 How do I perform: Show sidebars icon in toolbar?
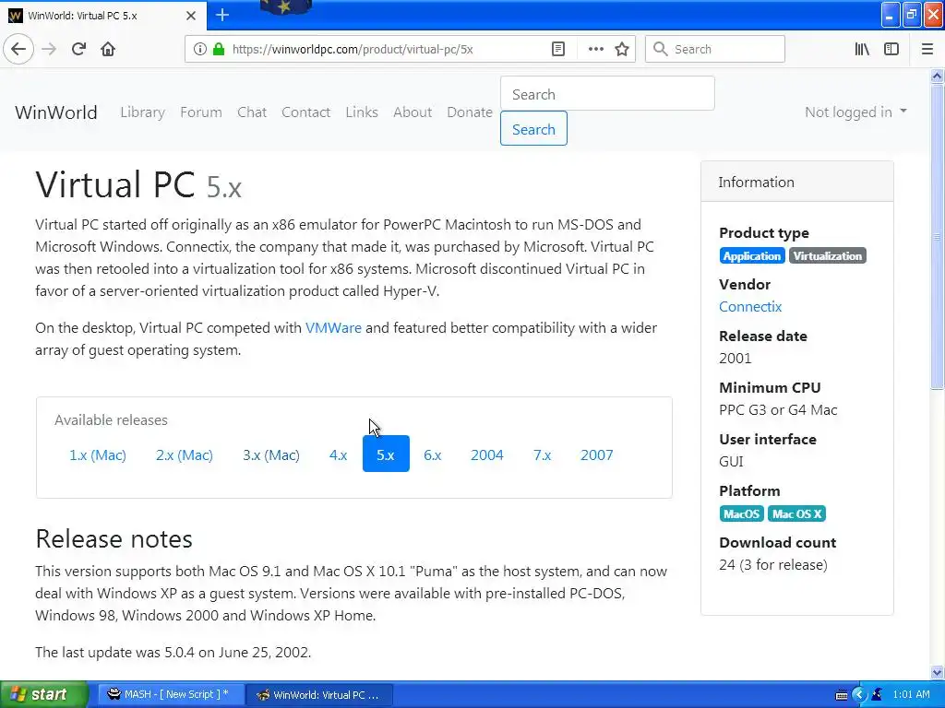click(891, 49)
